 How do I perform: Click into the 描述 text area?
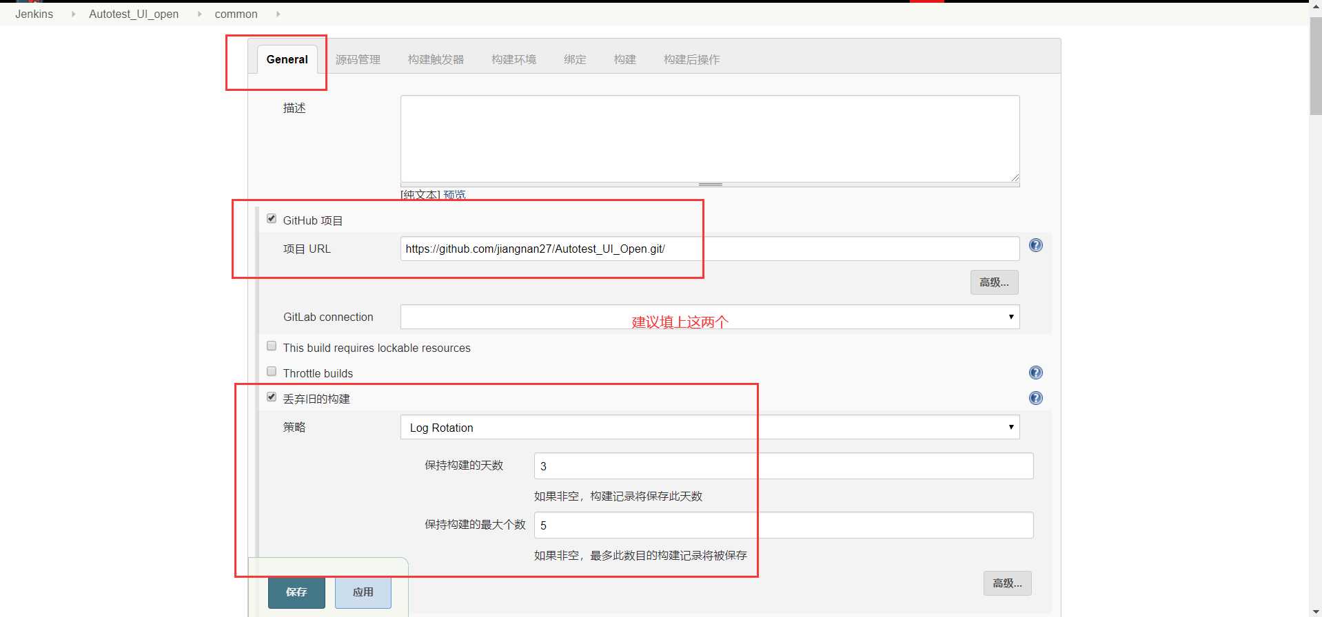point(710,139)
